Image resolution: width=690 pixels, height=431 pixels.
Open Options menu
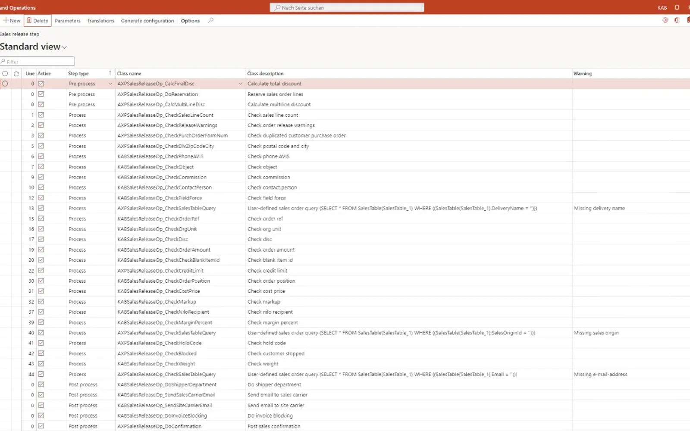pyautogui.click(x=190, y=21)
